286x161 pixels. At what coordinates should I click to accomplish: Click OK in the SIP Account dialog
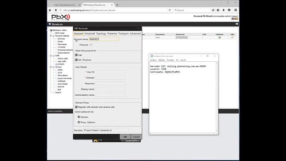125,137
